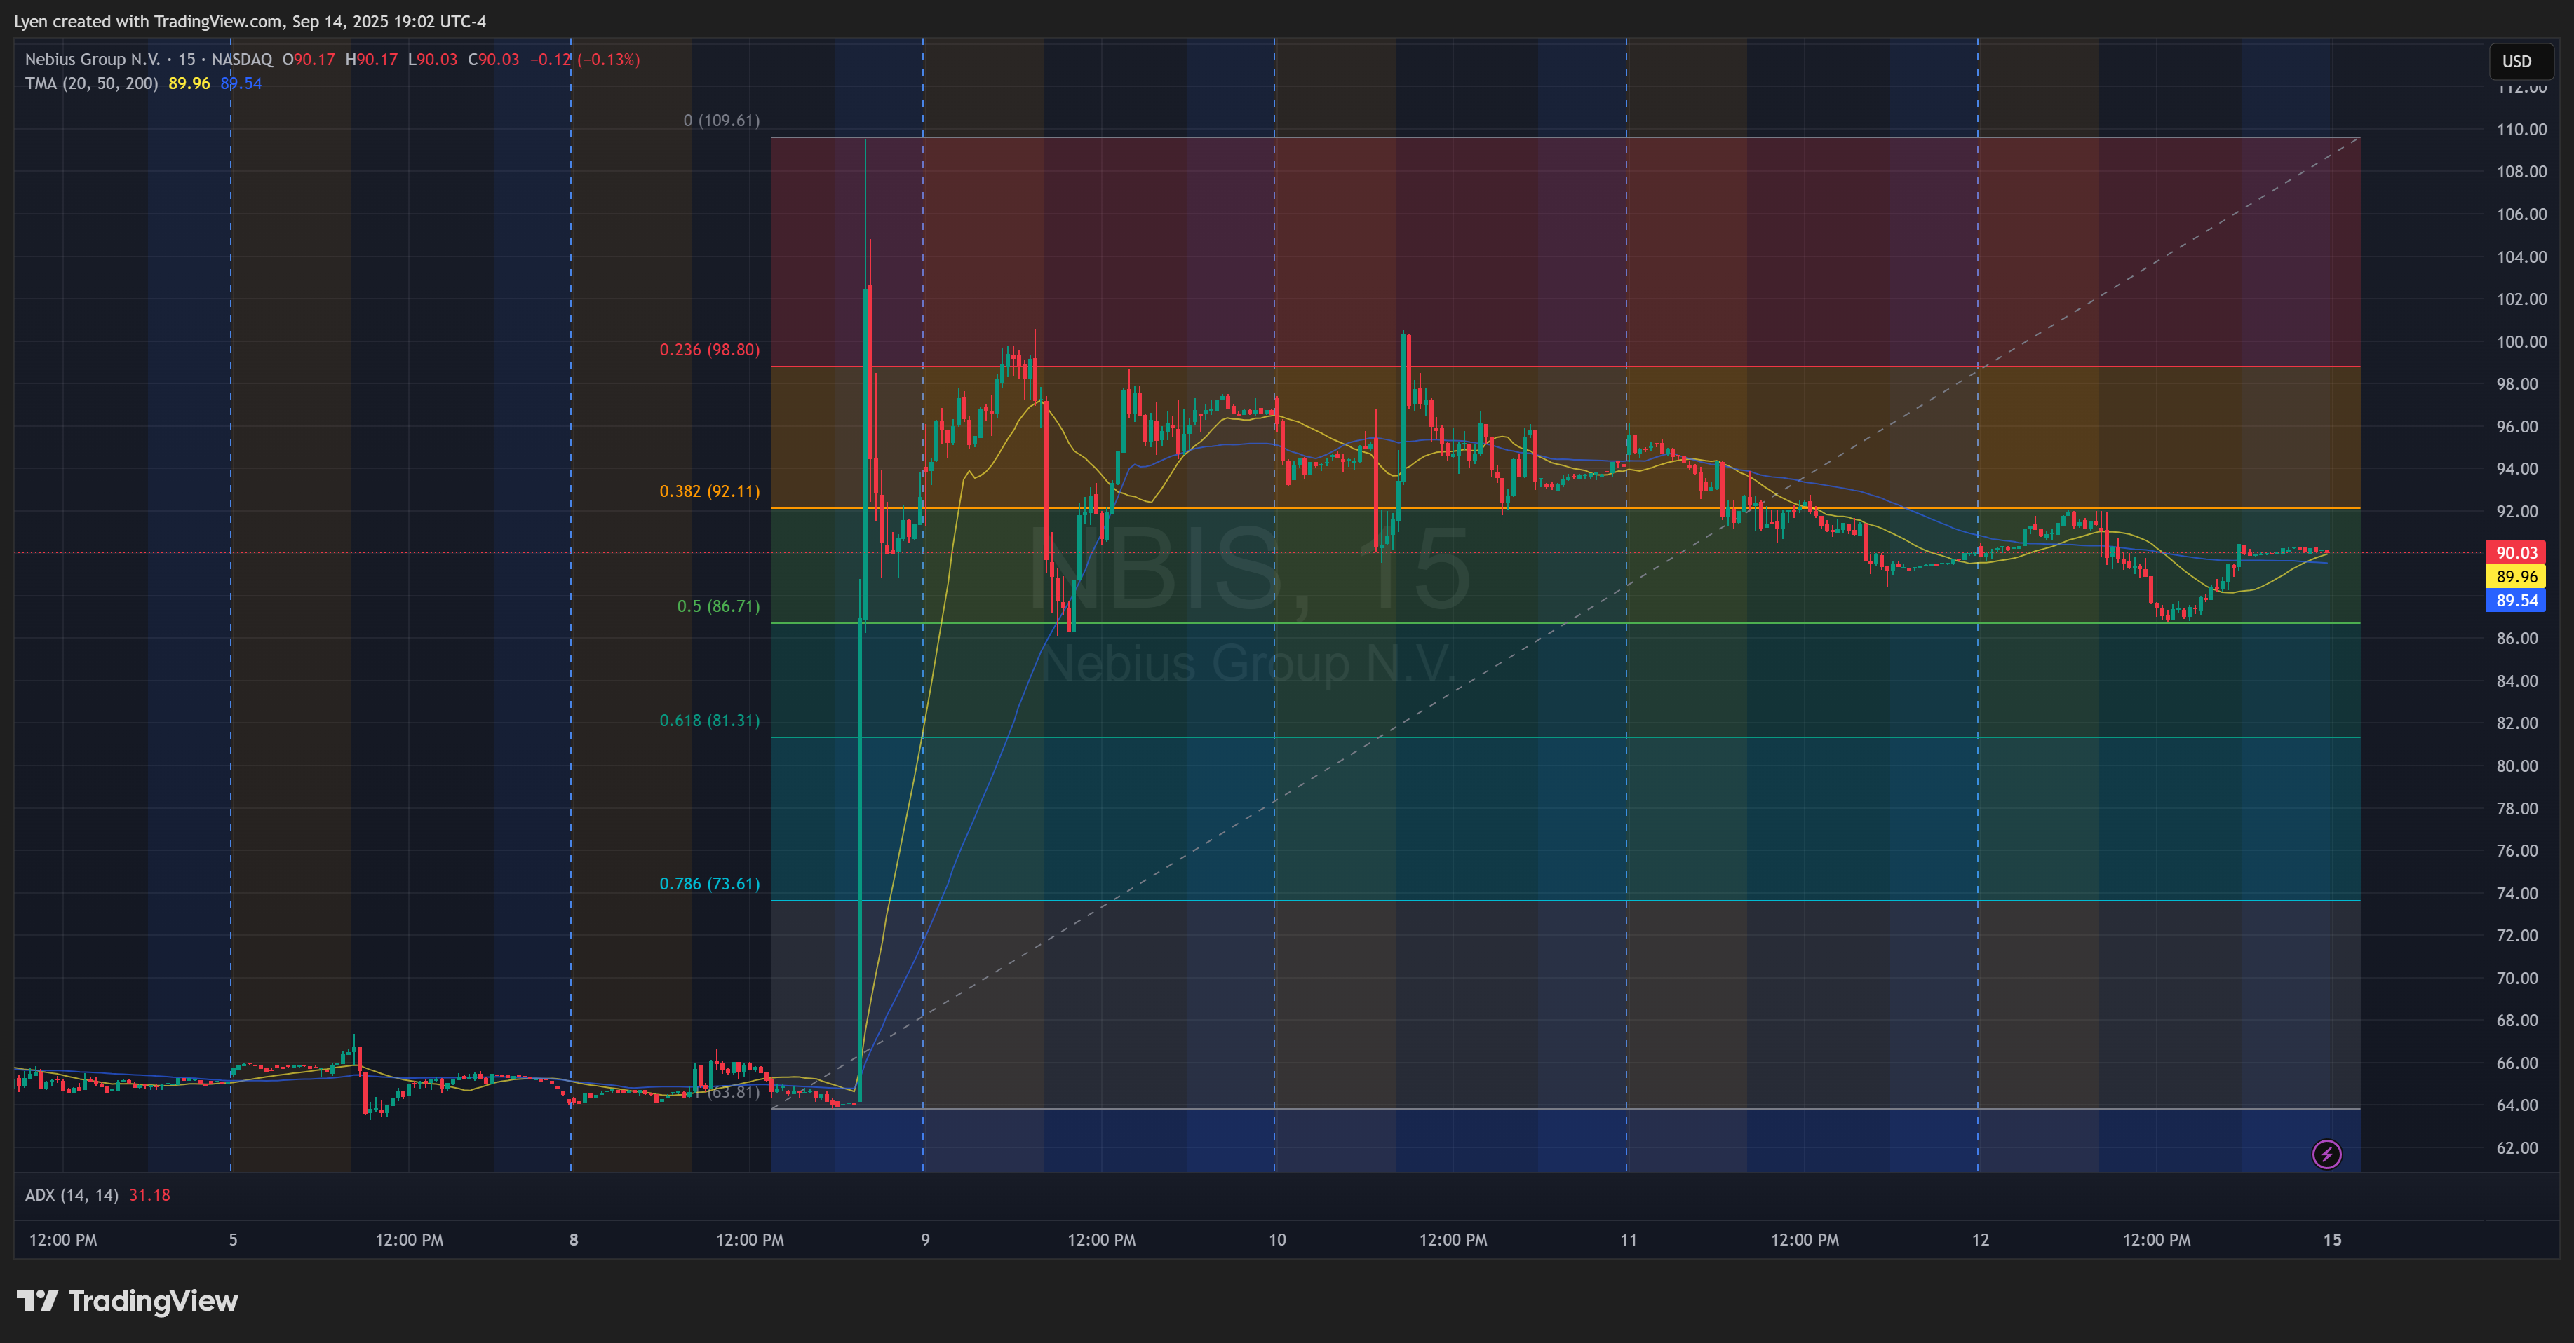Select the 0.382 (92.11) Fibonacci level label
Viewport: 2574px width, 1343px height.
710,491
